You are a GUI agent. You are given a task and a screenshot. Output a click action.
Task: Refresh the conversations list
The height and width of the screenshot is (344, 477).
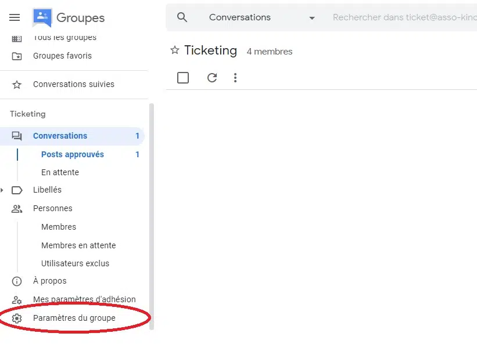pyautogui.click(x=212, y=78)
